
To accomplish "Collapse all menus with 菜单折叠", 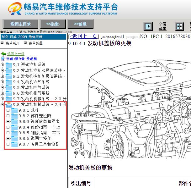I will click(x=35, y=43).
